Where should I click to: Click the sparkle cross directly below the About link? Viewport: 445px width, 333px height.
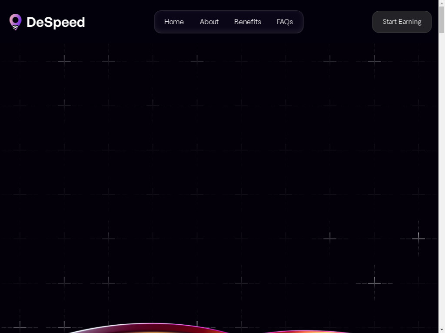pos(197,61)
